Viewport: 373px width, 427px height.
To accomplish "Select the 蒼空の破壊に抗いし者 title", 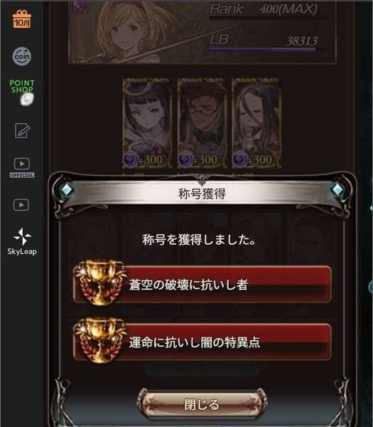I will click(x=202, y=285).
